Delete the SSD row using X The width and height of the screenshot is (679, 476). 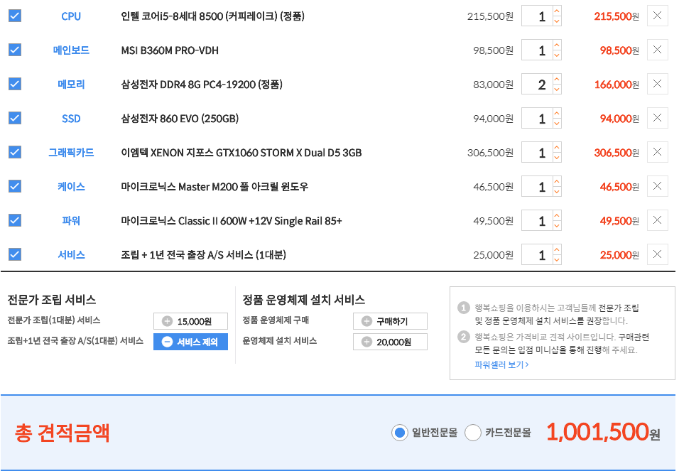(x=657, y=118)
